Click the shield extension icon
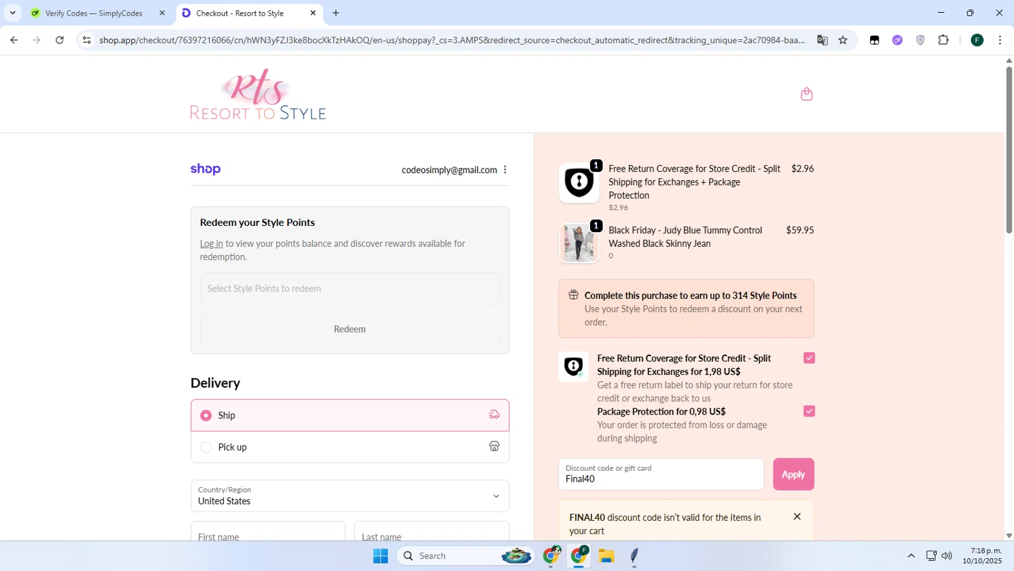This screenshot has height=571, width=1014. pos(920,40)
